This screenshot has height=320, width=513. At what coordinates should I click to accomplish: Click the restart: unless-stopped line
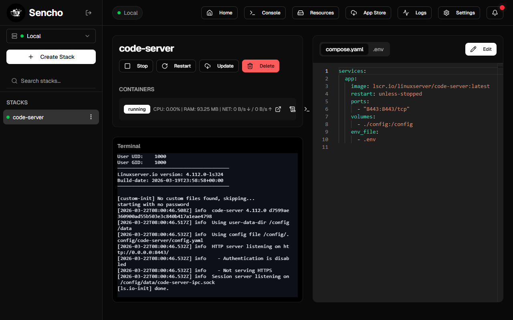386,94
